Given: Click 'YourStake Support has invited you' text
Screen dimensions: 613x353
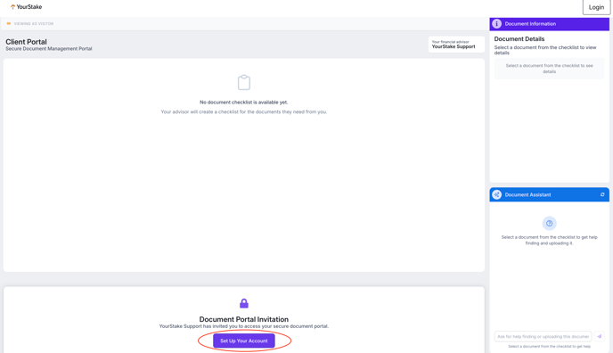Looking at the screenshot, I should pos(244,326).
